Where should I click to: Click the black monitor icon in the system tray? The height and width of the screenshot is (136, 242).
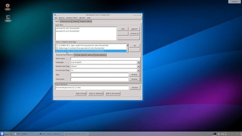214,134
